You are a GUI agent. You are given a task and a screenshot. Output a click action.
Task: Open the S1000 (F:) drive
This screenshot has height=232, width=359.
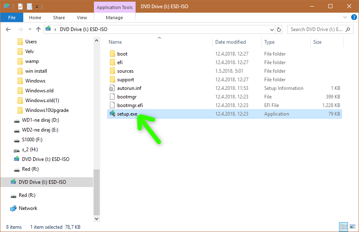(x=32, y=140)
